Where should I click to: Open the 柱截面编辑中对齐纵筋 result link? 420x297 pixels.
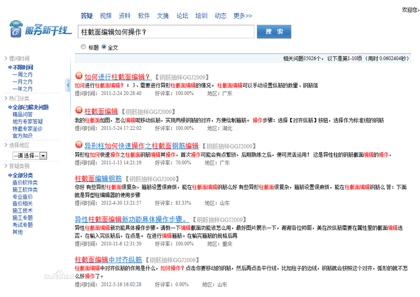click(108, 259)
